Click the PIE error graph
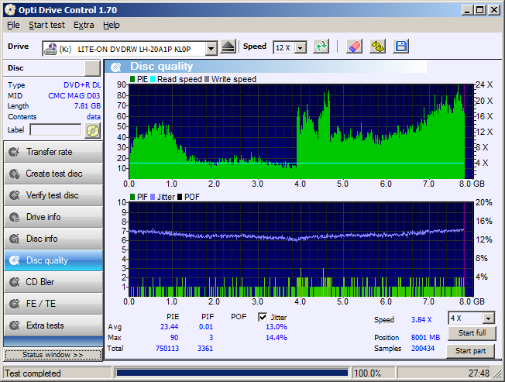Viewport: 505px width, 382px height. [301, 132]
